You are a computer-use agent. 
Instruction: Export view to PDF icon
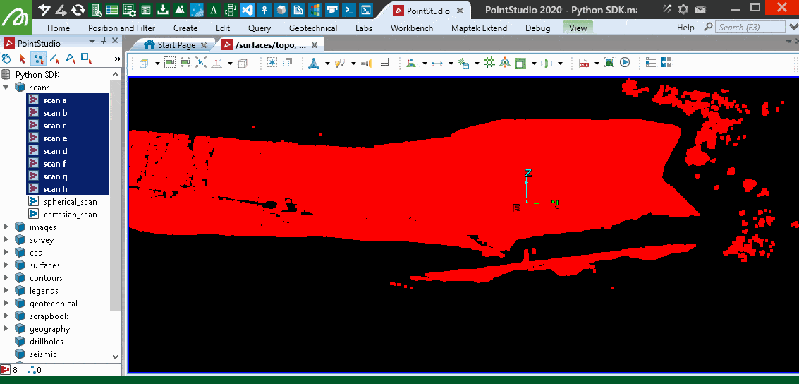583,64
